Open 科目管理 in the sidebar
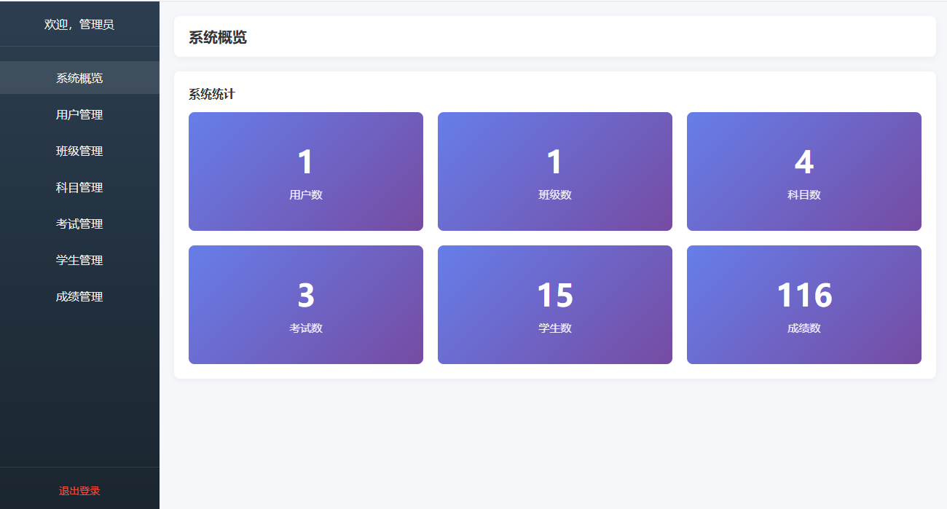 pyautogui.click(x=79, y=187)
